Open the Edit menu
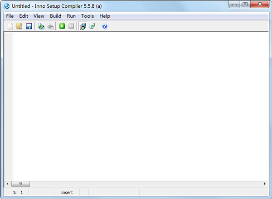Screen dimensions: 272x199 pyautogui.click(x=24, y=16)
